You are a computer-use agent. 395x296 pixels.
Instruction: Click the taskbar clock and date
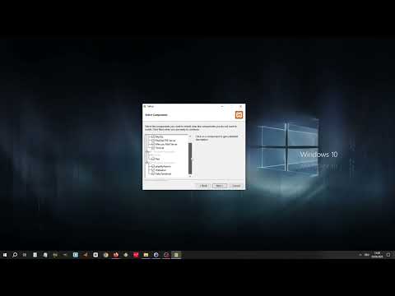coord(377,255)
